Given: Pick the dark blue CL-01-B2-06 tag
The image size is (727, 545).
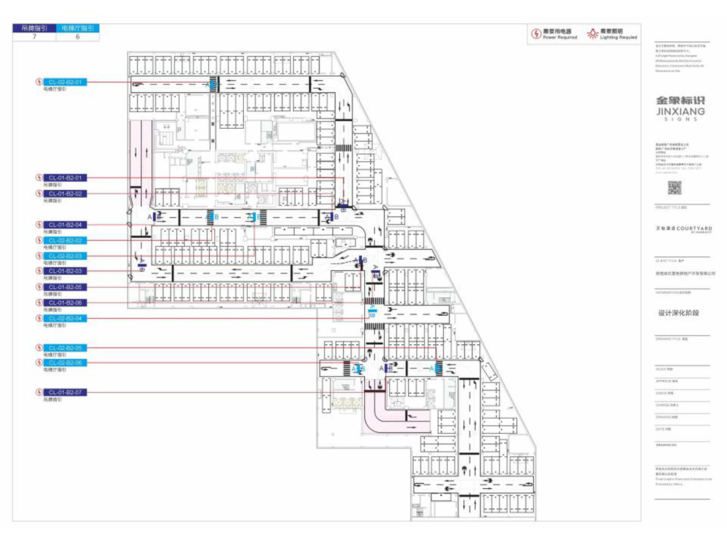Looking at the screenshot, I should coord(64,303).
